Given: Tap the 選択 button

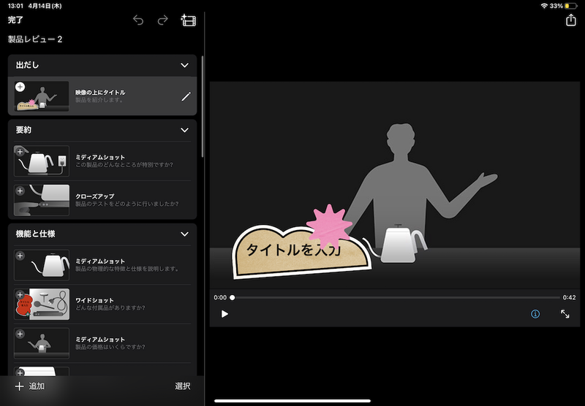Looking at the screenshot, I should [183, 386].
